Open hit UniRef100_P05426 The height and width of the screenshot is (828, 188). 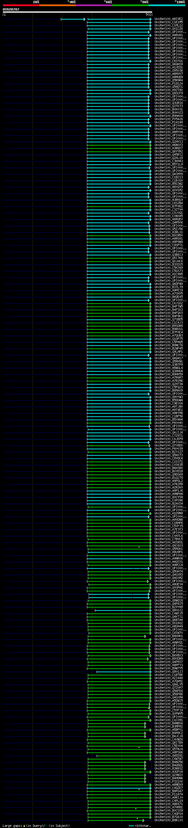pyautogui.click(x=169, y=119)
